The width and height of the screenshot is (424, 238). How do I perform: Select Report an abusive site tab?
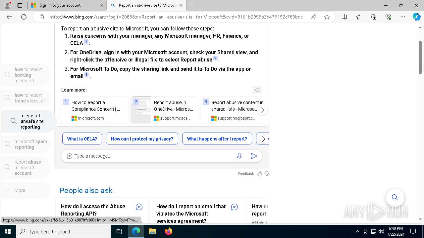click(x=147, y=5)
